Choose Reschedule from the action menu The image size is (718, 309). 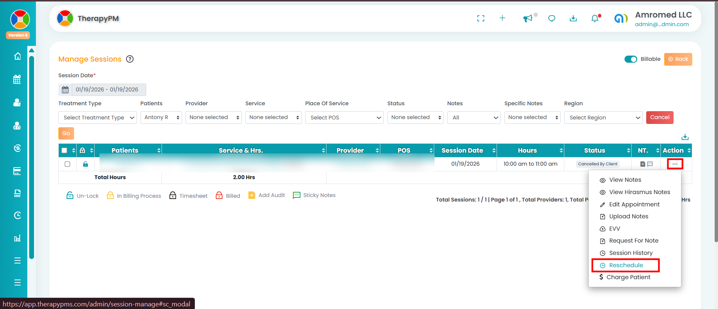pos(626,265)
